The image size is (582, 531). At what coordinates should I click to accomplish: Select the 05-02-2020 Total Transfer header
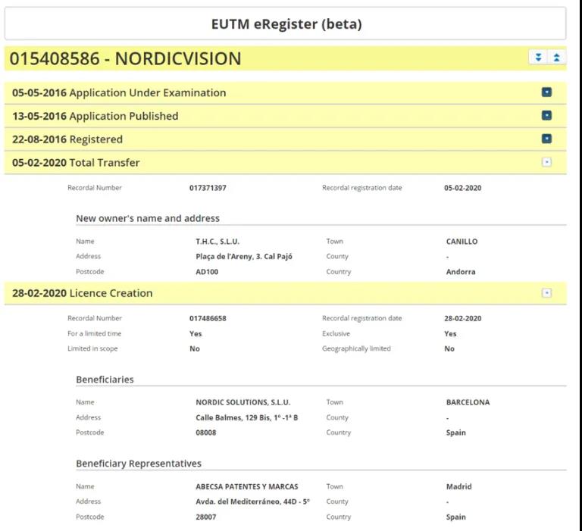pyautogui.click(x=285, y=163)
